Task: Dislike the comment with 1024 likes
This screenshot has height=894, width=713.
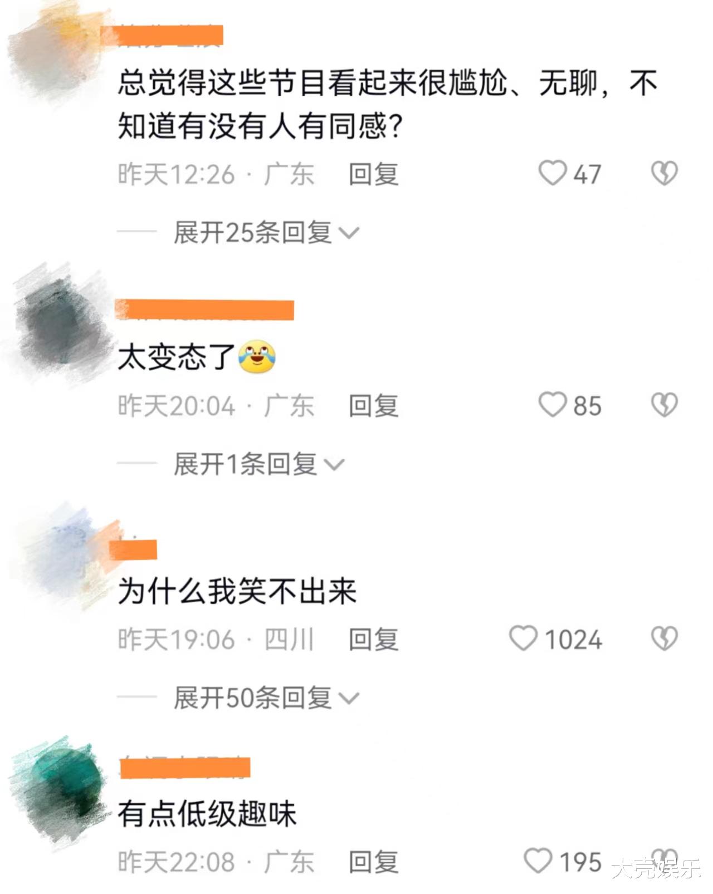Action: point(665,638)
